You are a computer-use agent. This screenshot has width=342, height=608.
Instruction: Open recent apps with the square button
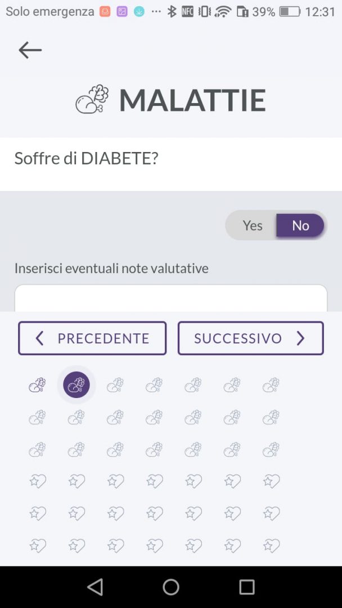click(246, 587)
